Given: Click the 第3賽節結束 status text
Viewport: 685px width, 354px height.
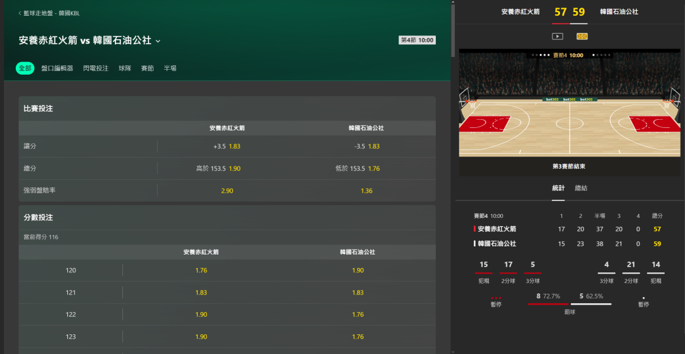Looking at the screenshot, I should [x=569, y=166].
